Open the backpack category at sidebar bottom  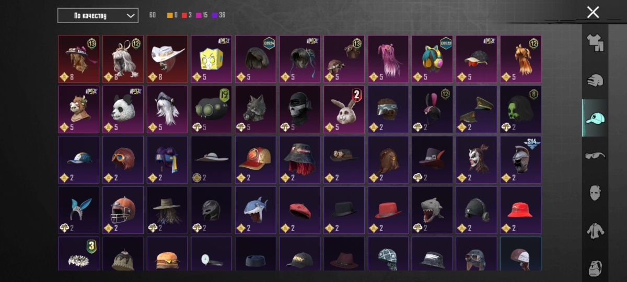(595, 266)
